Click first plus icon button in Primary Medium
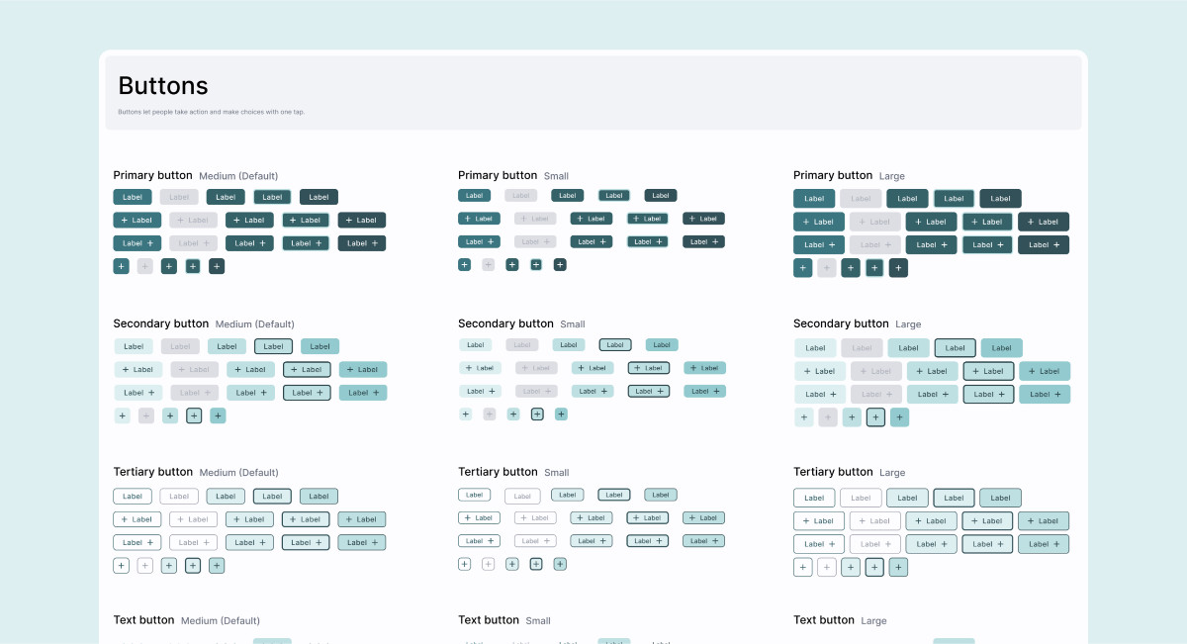 coord(121,266)
